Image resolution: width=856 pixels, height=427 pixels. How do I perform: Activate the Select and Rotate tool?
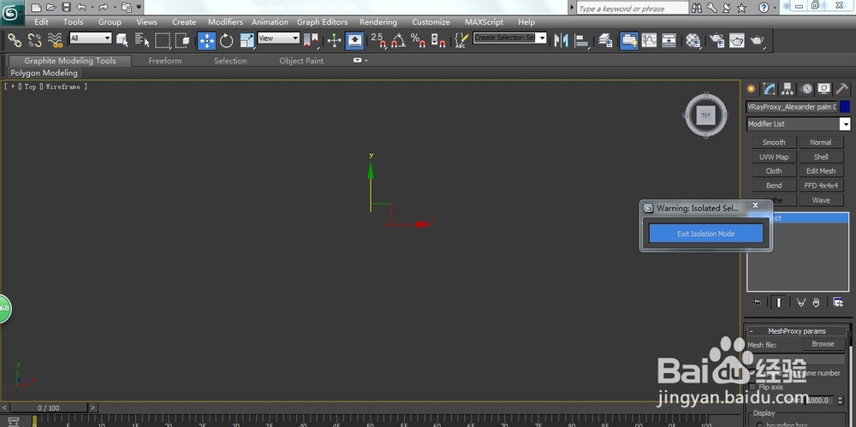(x=227, y=40)
